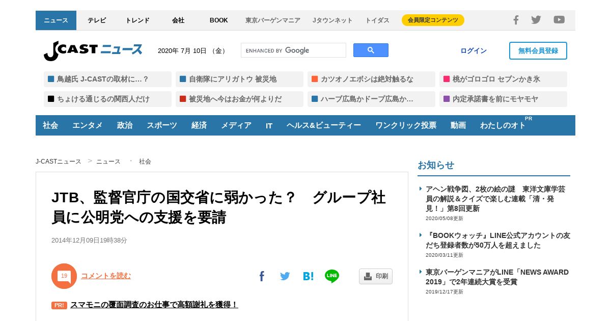Open the IT category menu
The height and width of the screenshot is (321, 611).
pyautogui.click(x=269, y=125)
